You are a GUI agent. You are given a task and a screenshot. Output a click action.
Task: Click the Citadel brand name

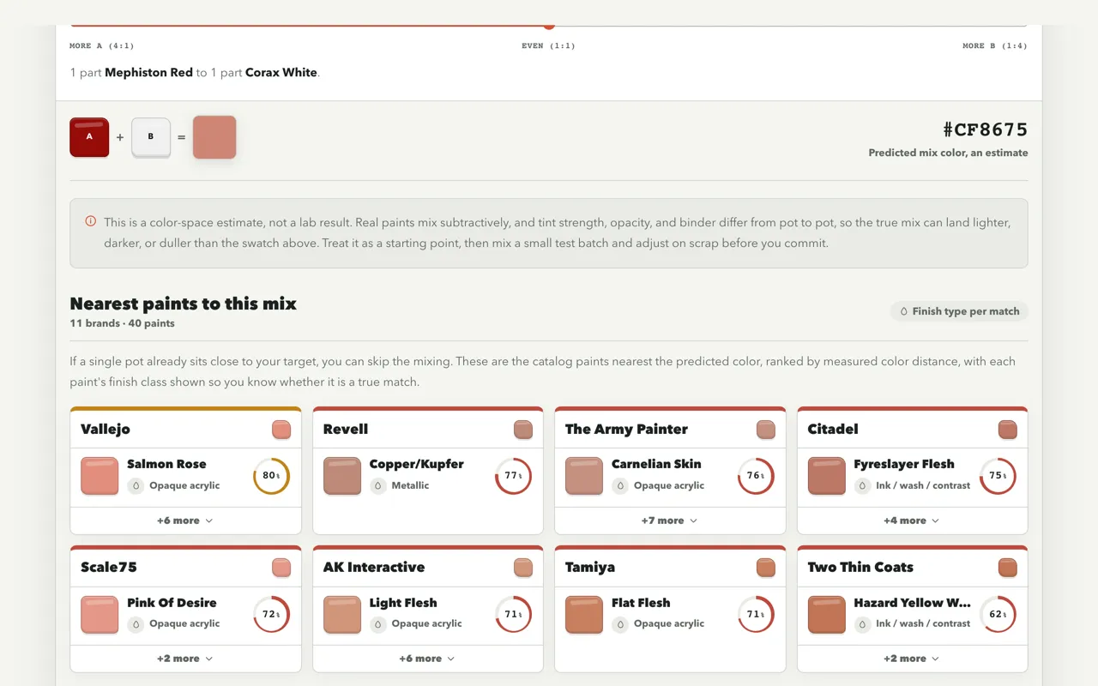(833, 429)
